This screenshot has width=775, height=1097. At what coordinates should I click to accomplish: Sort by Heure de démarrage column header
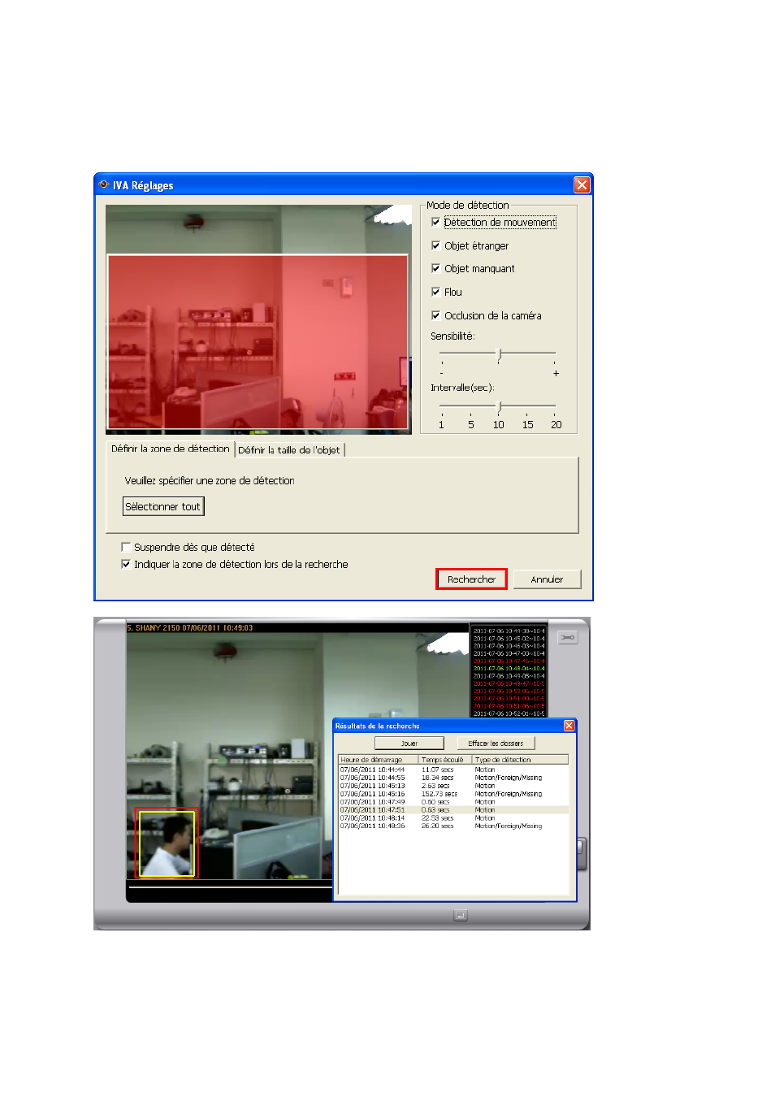pos(379,760)
